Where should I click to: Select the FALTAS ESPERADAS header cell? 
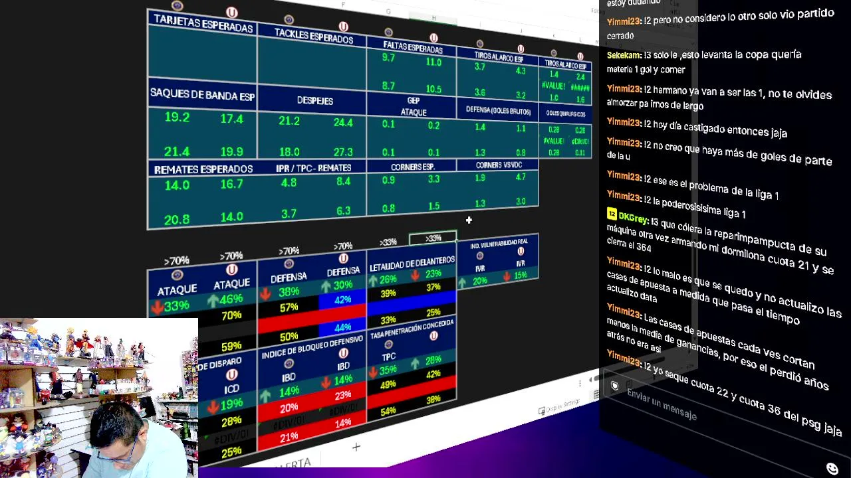[412, 47]
